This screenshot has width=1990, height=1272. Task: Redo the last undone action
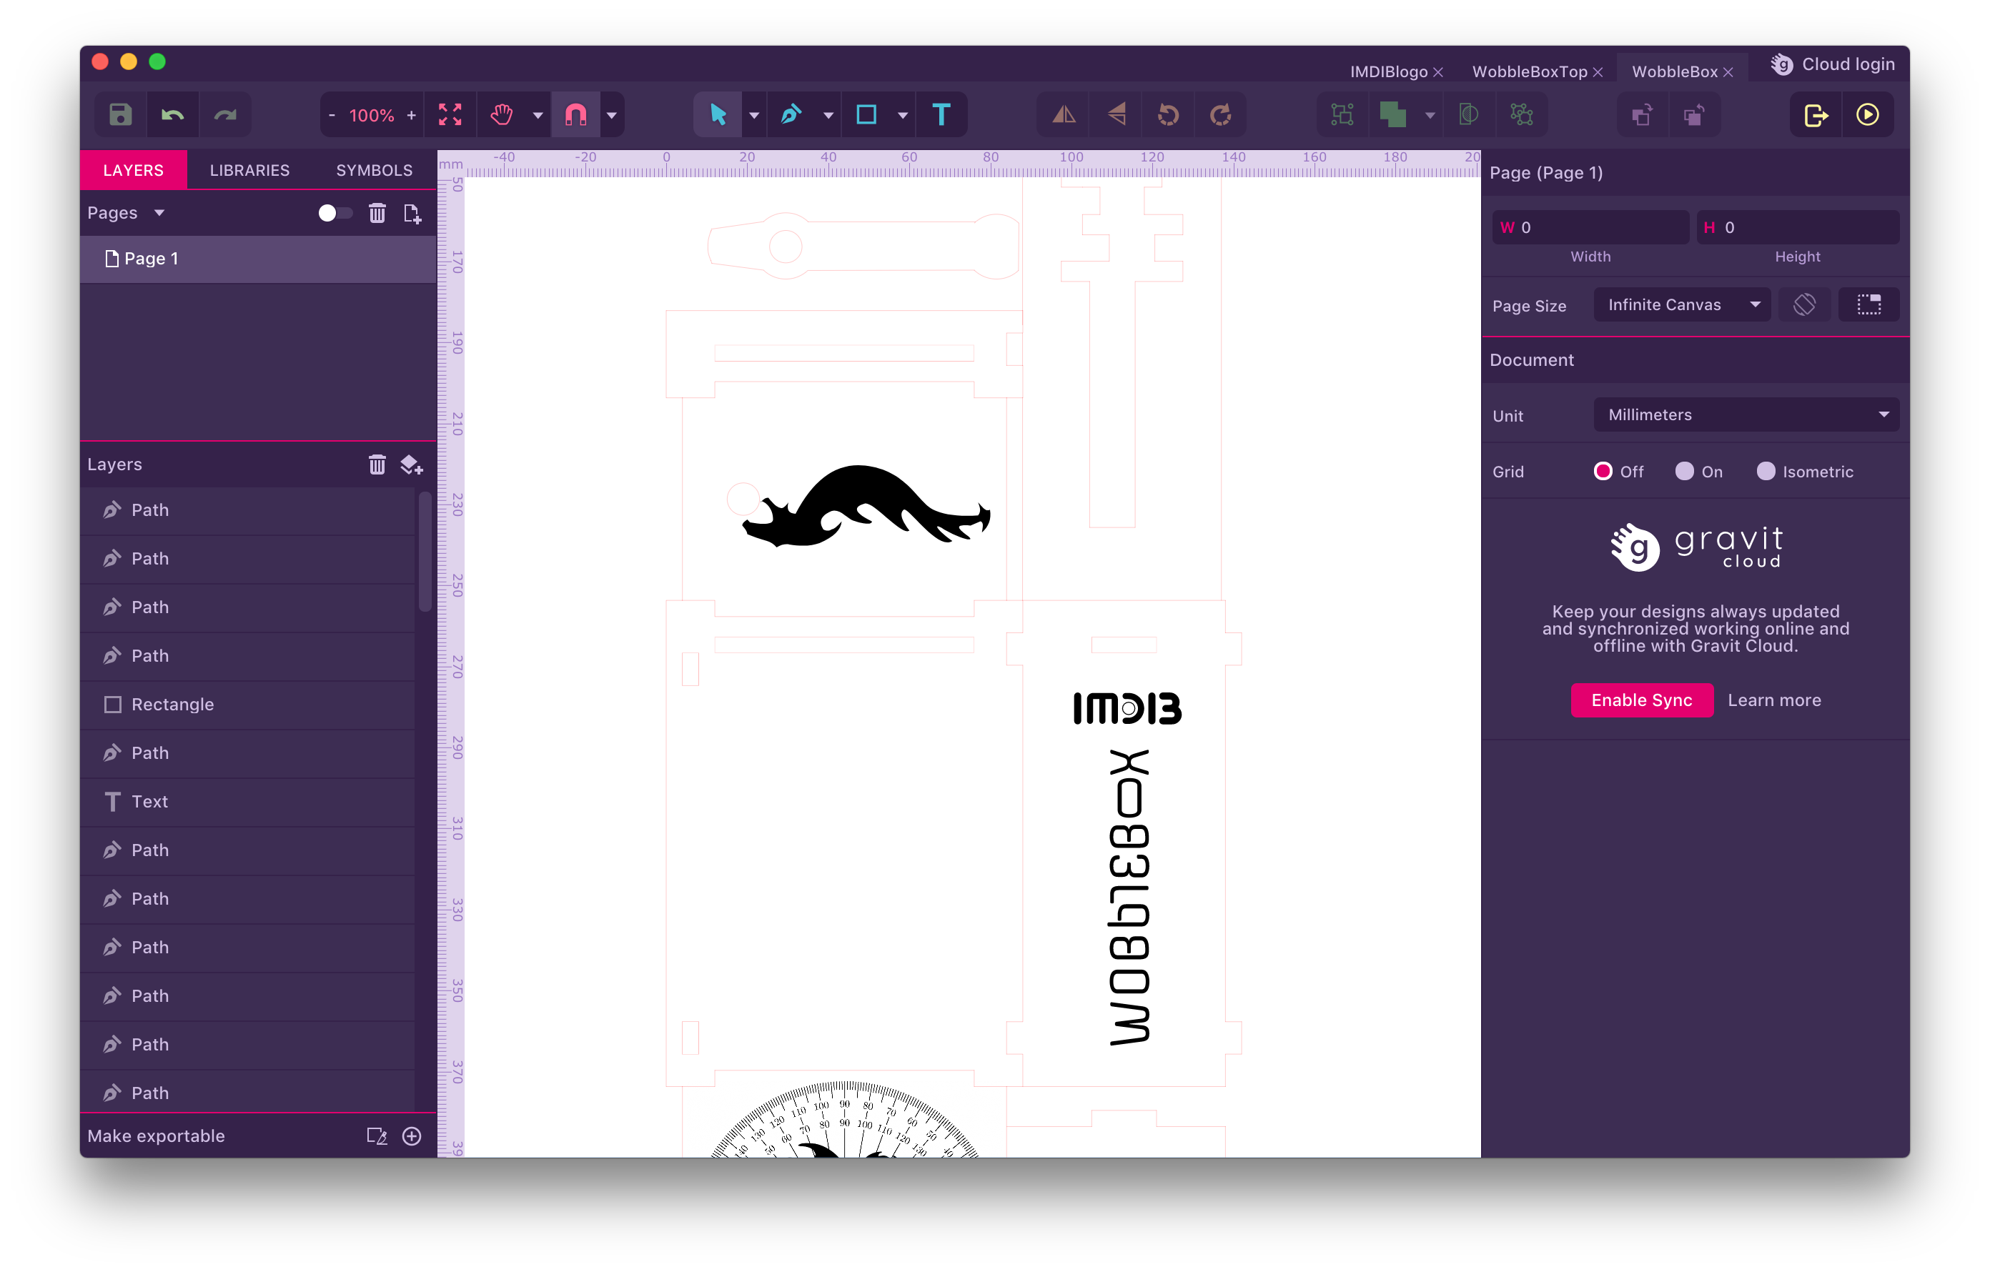pos(224,115)
